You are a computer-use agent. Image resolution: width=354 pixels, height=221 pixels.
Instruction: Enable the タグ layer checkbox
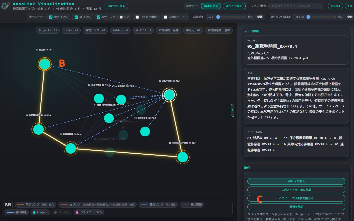coord(121,17)
